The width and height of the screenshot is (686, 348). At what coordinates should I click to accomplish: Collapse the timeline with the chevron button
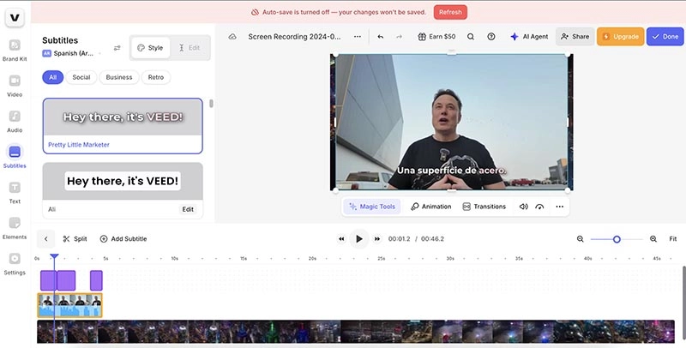coord(46,239)
